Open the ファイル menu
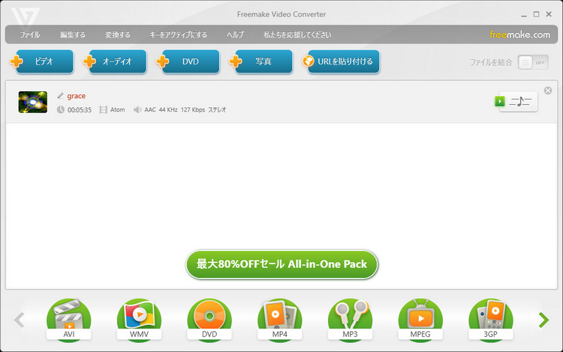563x352 pixels. [x=30, y=34]
